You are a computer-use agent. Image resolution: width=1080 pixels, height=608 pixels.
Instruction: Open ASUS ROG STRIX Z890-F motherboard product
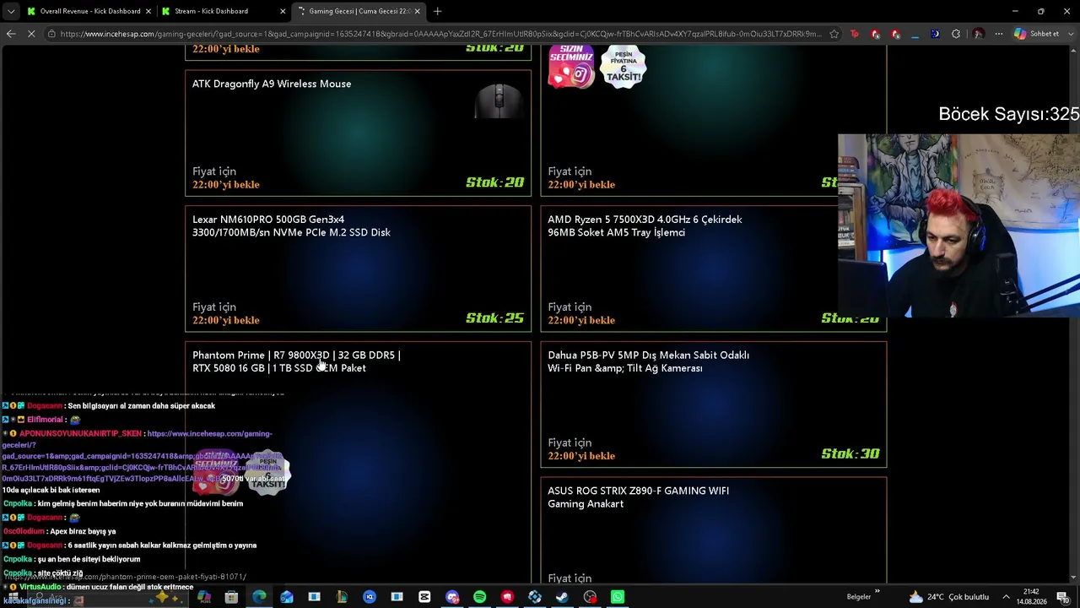click(x=638, y=497)
